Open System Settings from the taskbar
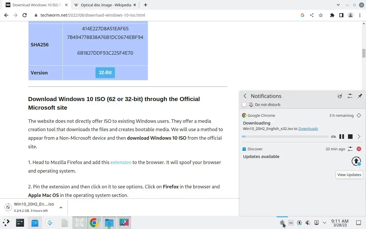This screenshot has width=366, height=229. coord(20,222)
